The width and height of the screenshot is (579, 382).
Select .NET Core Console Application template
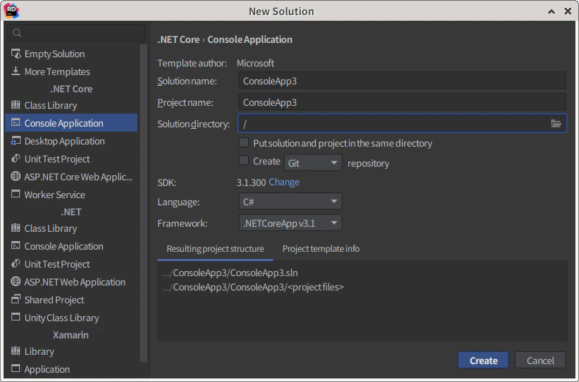click(x=71, y=123)
